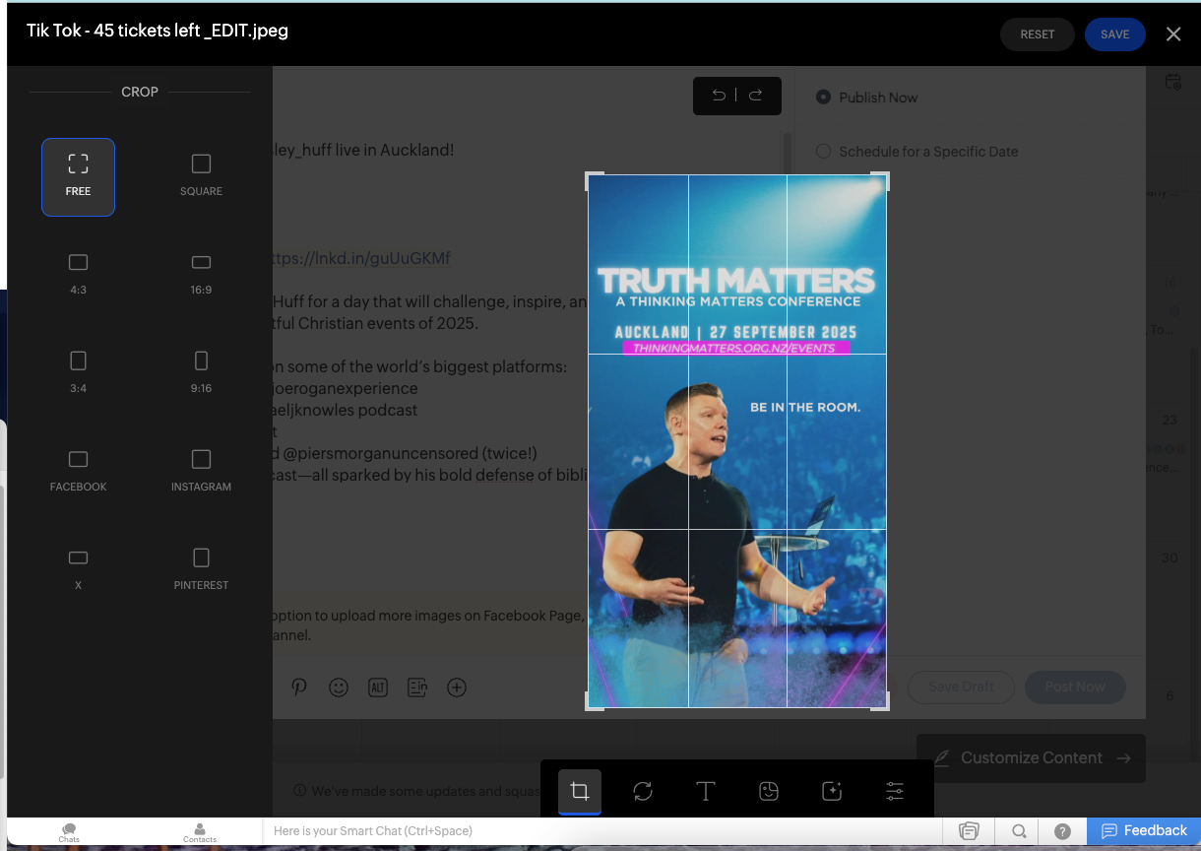Open the Text tool in bottom toolbar
Viewport: 1201px width, 851px height.
[x=706, y=791]
